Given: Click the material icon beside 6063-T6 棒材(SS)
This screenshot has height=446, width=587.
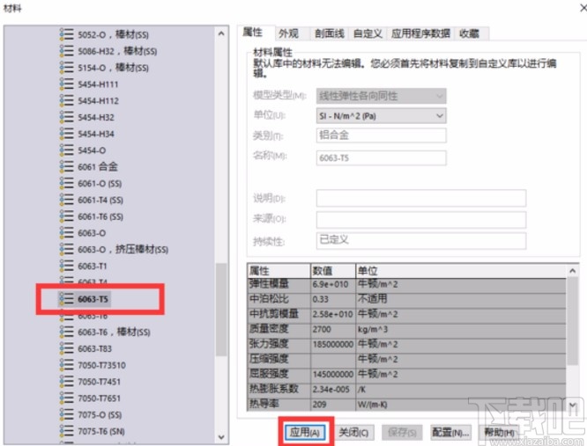Looking at the screenshot, I should click(x=67, y=332).
